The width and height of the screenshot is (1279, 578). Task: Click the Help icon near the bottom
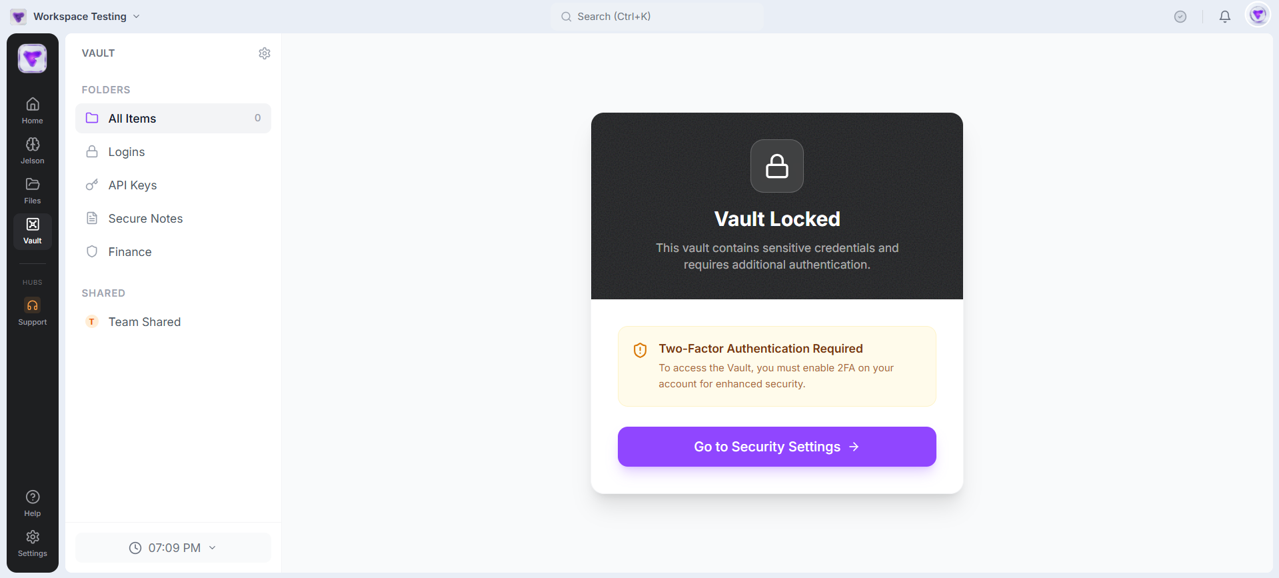32,501
